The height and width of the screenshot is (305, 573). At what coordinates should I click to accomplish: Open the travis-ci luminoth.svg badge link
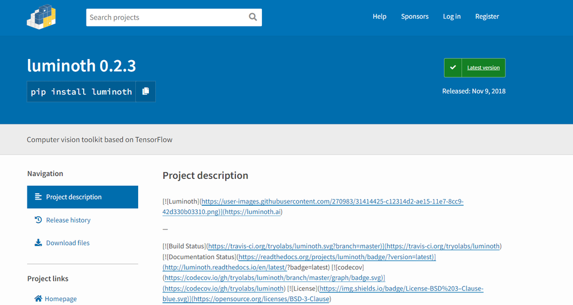[295, 246]
